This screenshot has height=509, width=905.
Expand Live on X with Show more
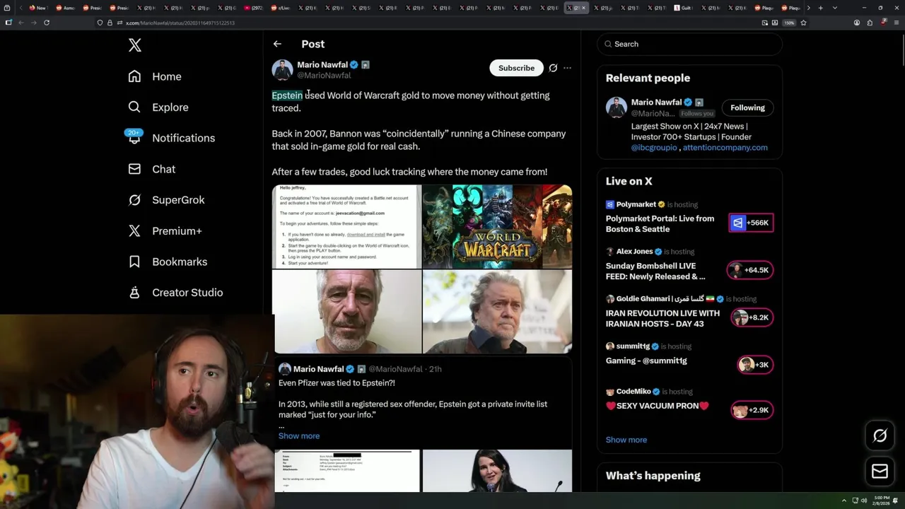tap(626, 440)
